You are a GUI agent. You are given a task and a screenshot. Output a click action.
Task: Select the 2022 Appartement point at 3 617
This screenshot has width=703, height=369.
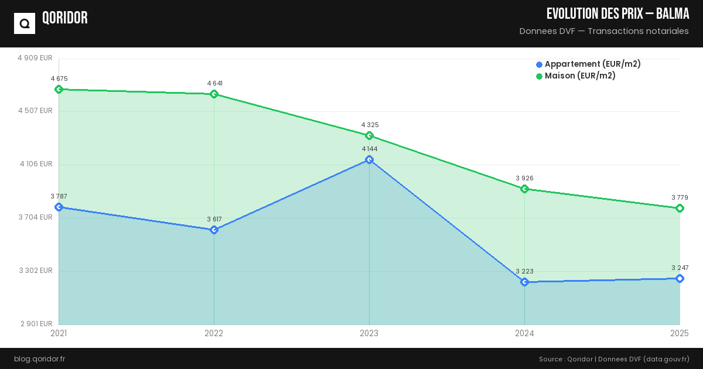pos(214,230)
